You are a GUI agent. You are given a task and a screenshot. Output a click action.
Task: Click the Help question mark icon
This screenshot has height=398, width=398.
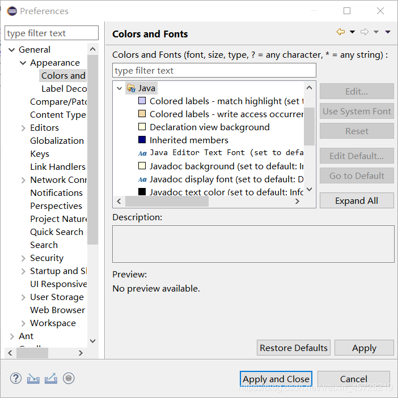[16, 378]
